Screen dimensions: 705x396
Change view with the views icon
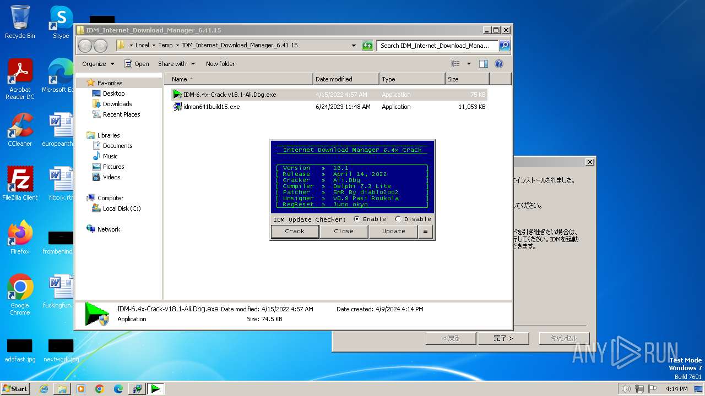pos(455,64)
